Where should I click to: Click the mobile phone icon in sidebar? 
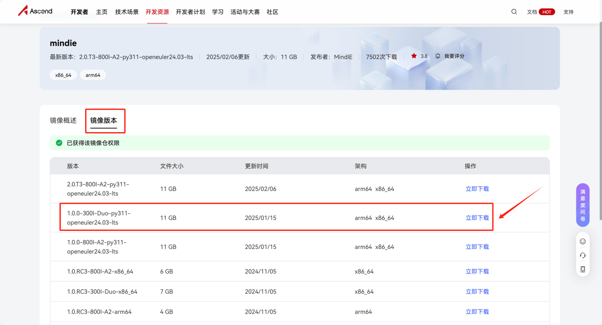pyautogui.click(x=583, y=269)
